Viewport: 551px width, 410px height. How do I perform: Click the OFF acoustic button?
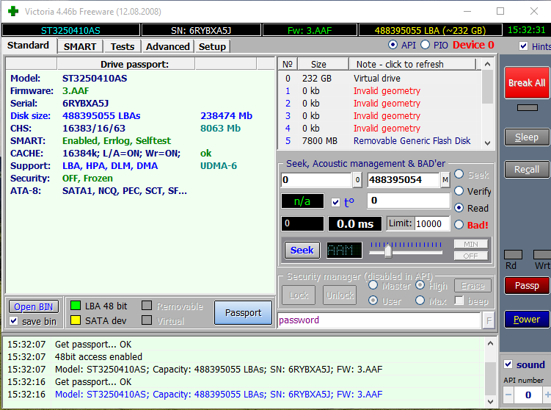(x=471, y=256)
